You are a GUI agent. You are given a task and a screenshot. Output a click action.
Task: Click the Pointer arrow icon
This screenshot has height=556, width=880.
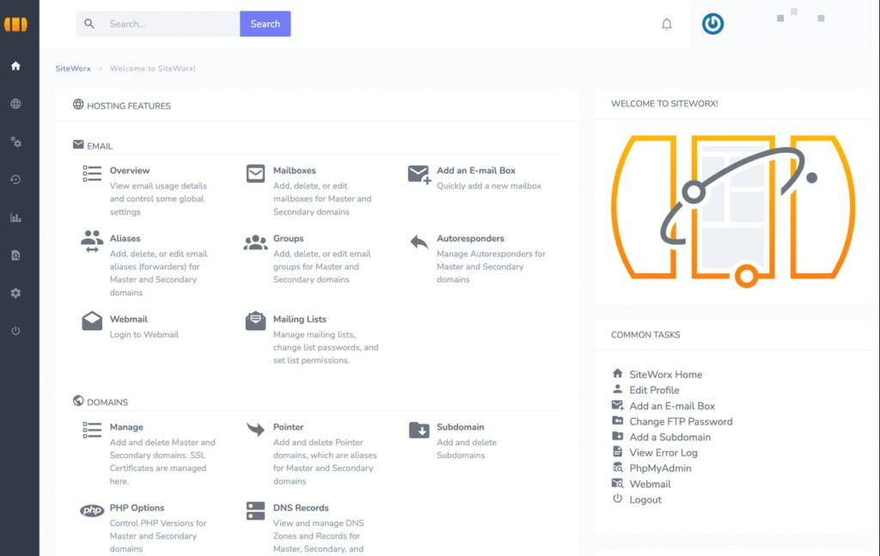point(255,429)
